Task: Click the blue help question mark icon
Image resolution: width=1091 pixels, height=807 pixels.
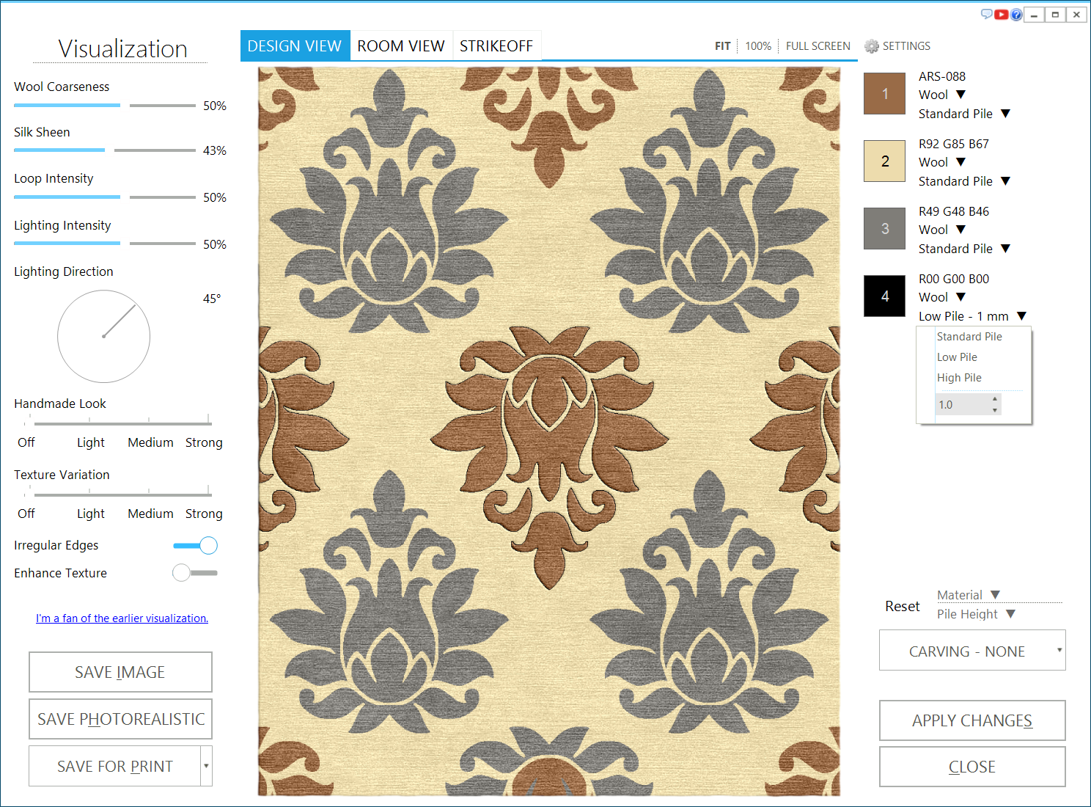Action: pos(1016,15)
